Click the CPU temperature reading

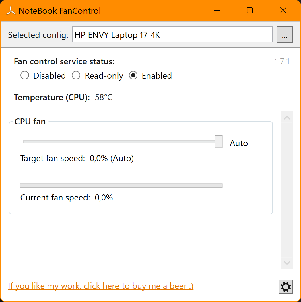(x=104, y=97)
